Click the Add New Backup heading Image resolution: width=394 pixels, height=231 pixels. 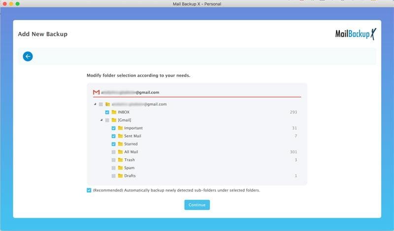coord(43,34)
